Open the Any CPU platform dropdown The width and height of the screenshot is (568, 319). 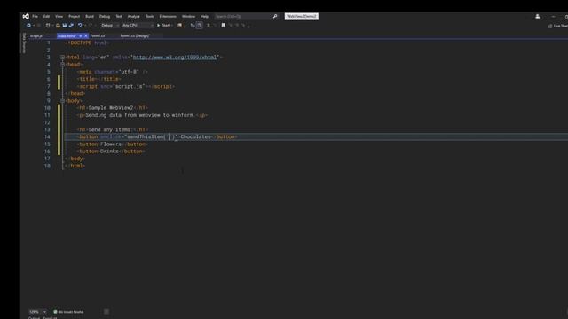coord(138,26)
